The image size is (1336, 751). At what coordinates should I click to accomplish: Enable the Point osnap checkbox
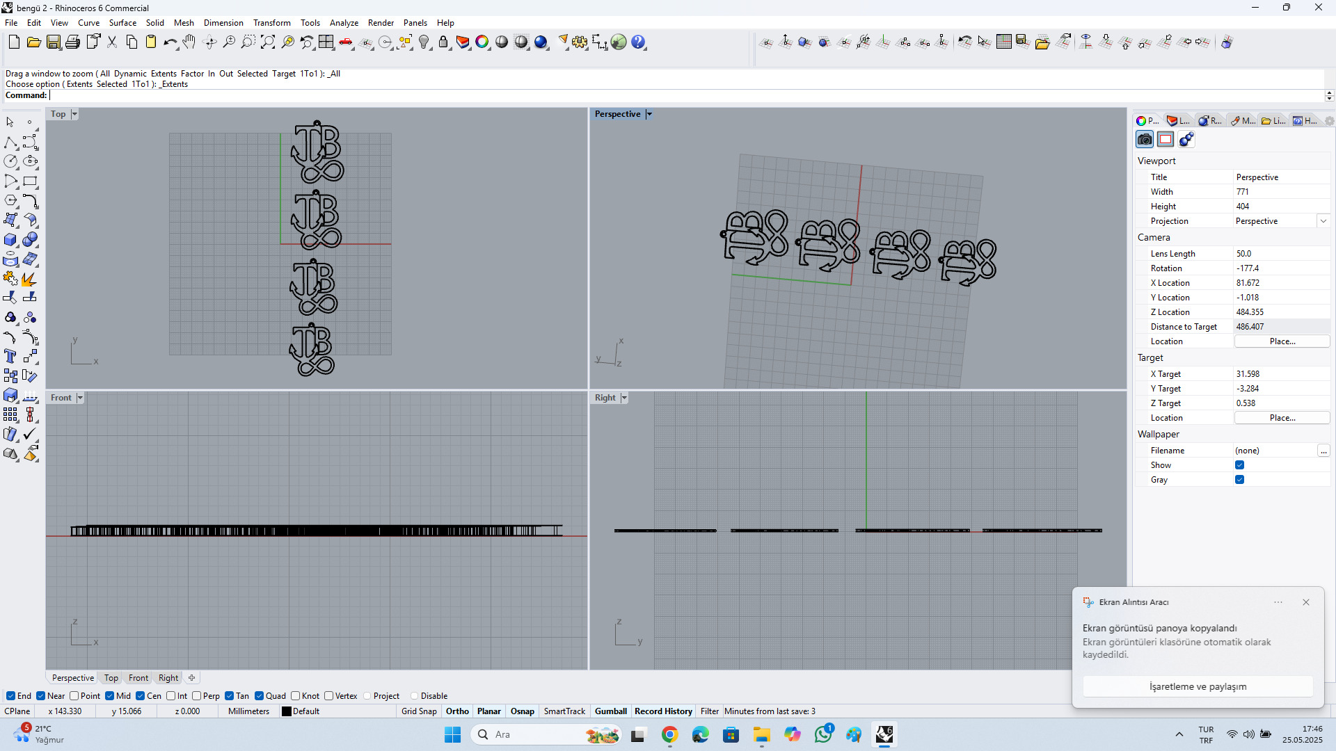tap(74, 696)
